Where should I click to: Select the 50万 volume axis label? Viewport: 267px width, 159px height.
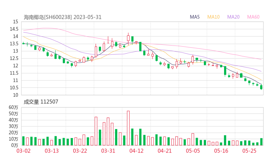[13, 113]
